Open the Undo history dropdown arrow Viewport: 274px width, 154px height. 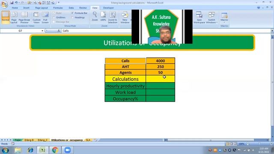(x=19, y=3)
